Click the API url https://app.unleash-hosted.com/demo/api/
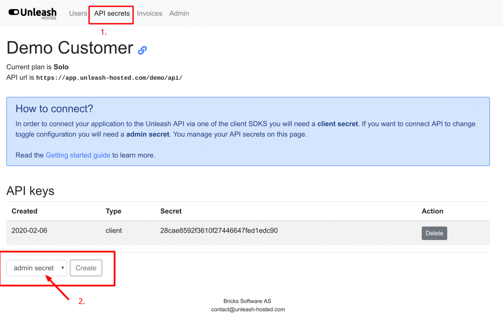This screenshot has height=325, width=503. [x=109, y=78]
